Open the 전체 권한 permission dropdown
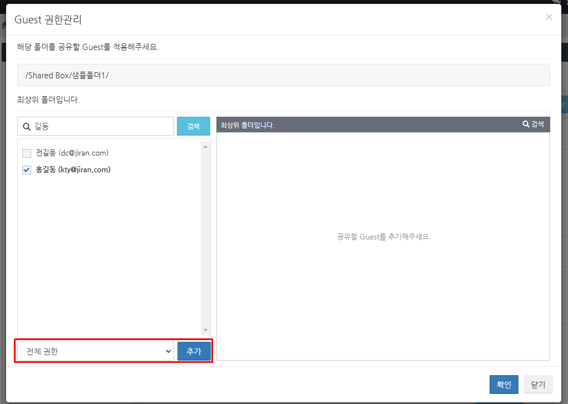 [96, 351]
